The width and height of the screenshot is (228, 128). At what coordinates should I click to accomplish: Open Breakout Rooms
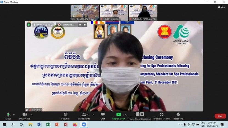click(161, 115)
